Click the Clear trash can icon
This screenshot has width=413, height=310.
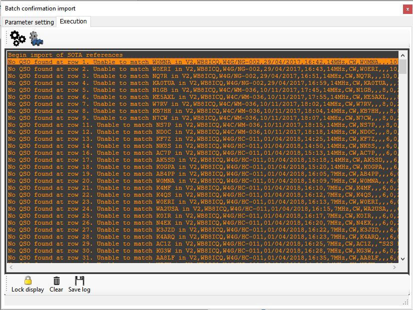(x=56, y=281)
